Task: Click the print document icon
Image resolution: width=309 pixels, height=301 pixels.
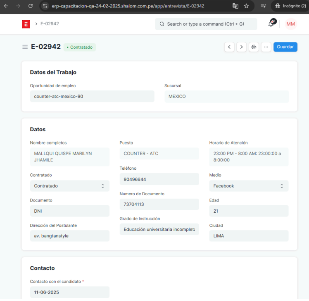Action: pos(254,47)
